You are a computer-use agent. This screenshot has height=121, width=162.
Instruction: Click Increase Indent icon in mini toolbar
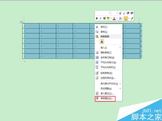click(132, 13)
